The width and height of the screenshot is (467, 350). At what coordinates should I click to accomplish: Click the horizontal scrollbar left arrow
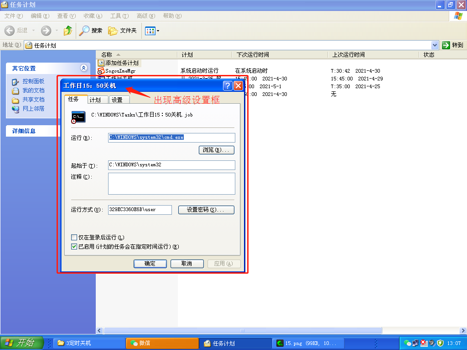(x=99, y=331)
